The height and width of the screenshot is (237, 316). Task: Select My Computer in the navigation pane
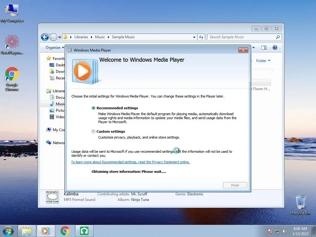[55, 130]
